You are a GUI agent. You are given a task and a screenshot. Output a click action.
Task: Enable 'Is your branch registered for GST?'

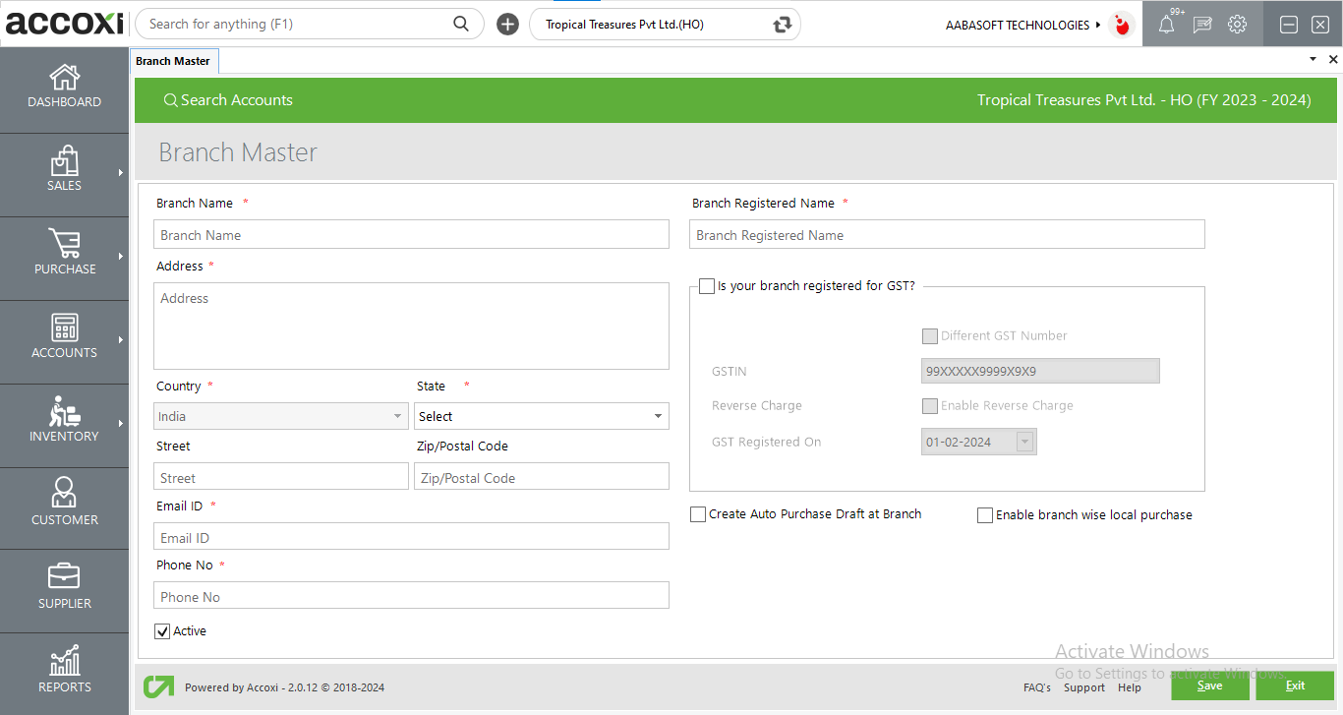click(707, 286)
